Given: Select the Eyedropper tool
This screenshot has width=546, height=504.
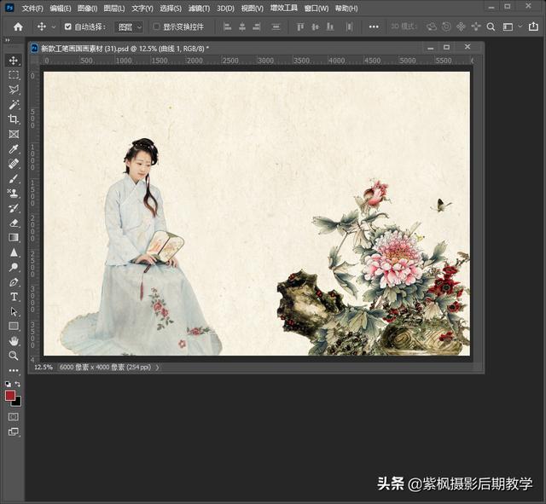Looking at the screenshot, I should click(14, 149).
